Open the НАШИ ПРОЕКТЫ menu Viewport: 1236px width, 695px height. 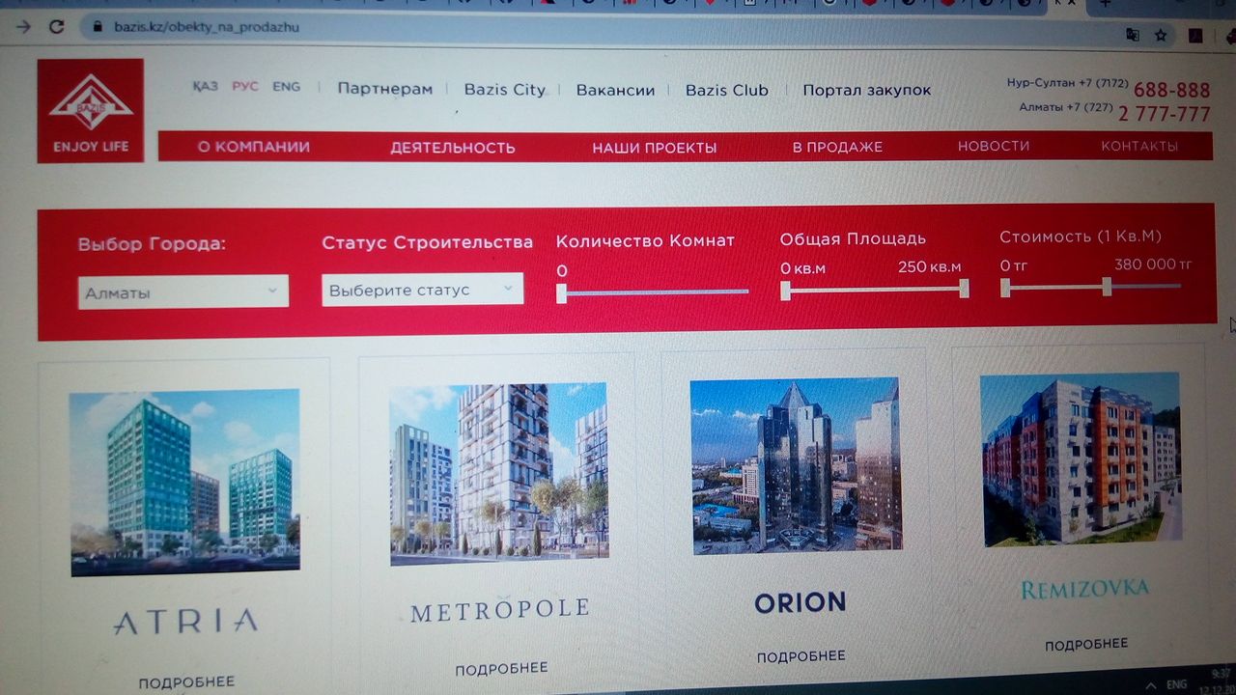click(655, 148)
